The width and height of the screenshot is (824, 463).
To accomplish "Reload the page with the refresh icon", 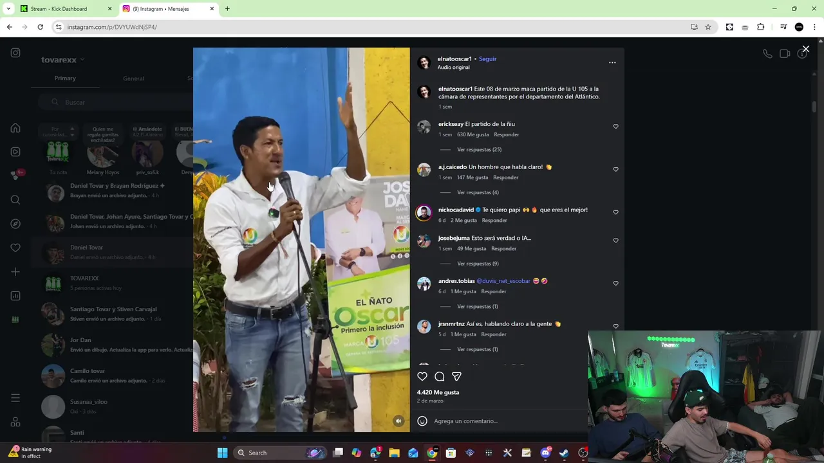I will tap(40, 27).
